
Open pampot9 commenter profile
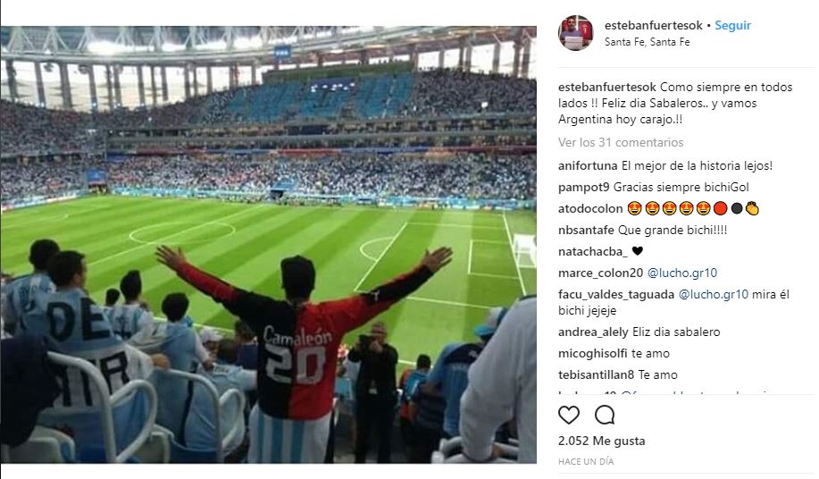tap(583, 187)
